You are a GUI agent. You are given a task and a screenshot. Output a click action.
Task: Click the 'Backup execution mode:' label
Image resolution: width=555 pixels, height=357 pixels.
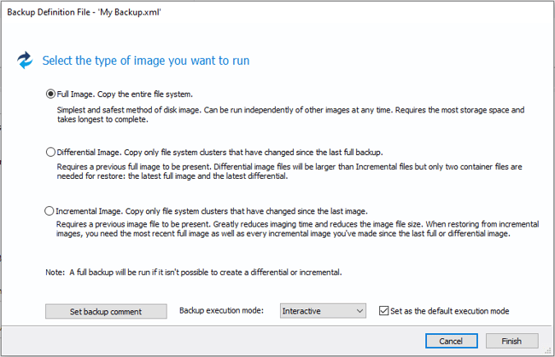(226, 311)
